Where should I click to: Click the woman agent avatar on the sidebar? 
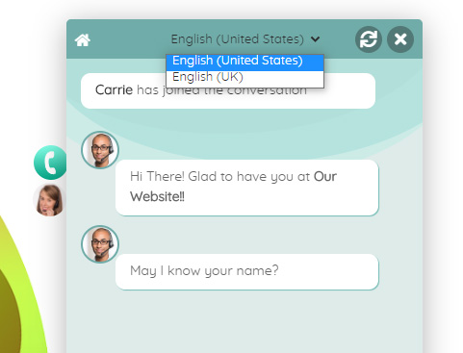tap(49, 200)
